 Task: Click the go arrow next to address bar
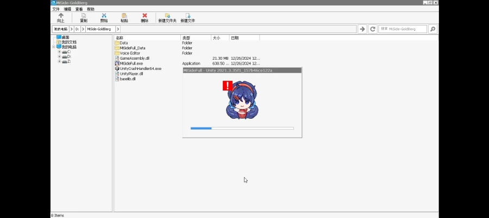click(362, 29)
